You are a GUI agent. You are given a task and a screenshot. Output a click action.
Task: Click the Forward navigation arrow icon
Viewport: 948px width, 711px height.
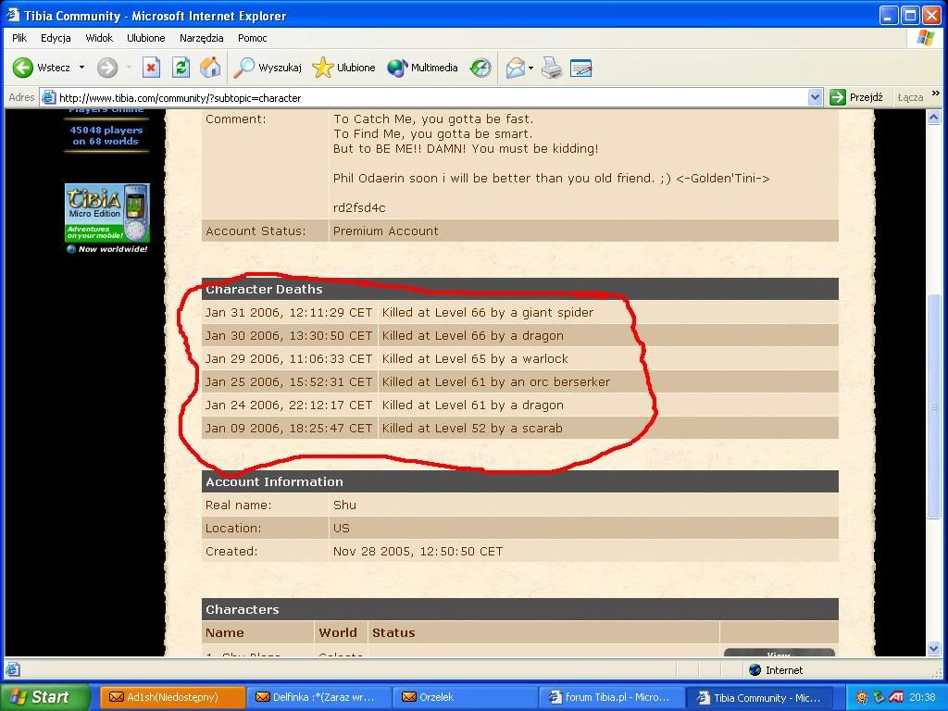(x=107, y=67)
